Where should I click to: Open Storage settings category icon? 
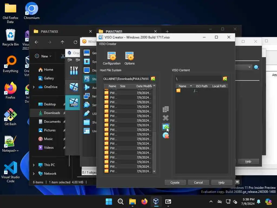click(x=87, y=79)
